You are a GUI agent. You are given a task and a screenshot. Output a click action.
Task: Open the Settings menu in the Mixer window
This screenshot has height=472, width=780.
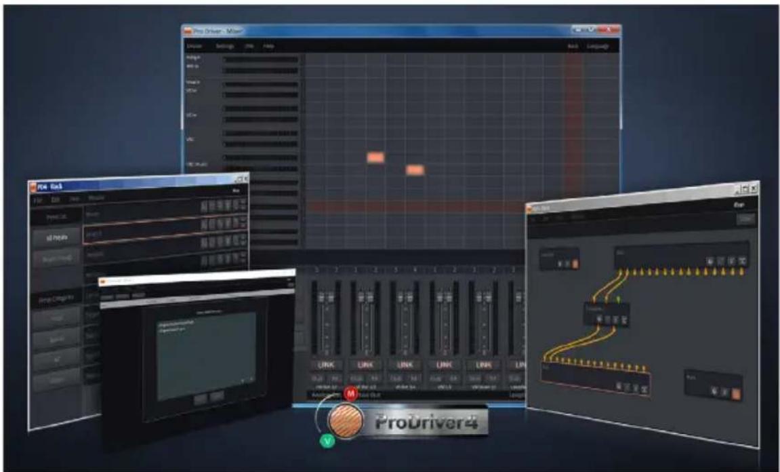tap(225, 46)
